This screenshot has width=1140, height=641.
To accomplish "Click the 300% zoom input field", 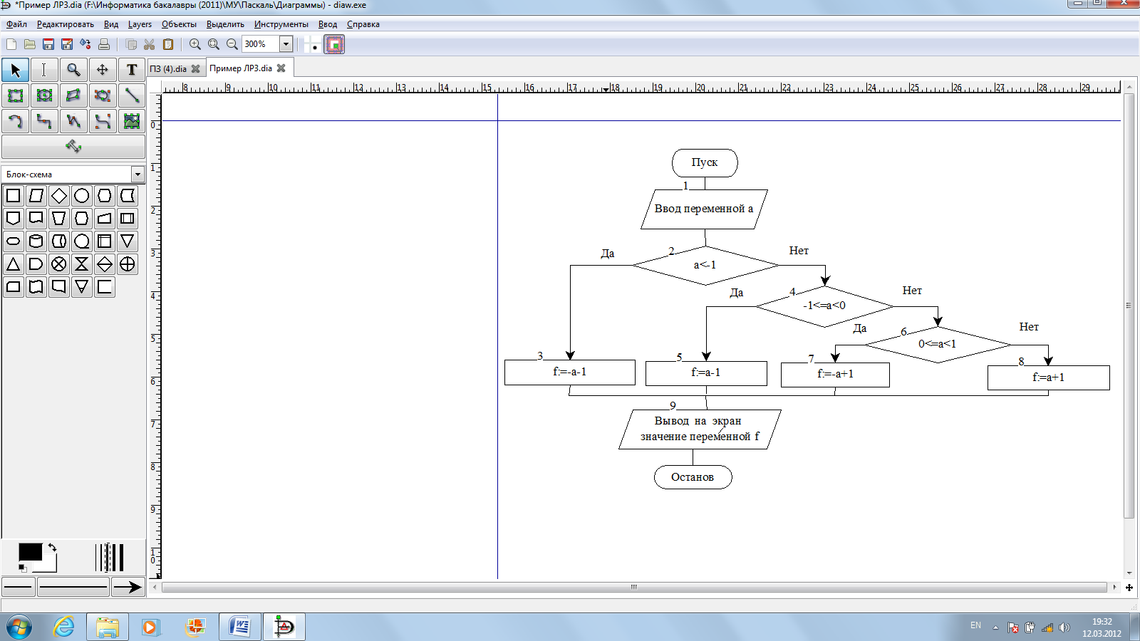I will [261, 44].
